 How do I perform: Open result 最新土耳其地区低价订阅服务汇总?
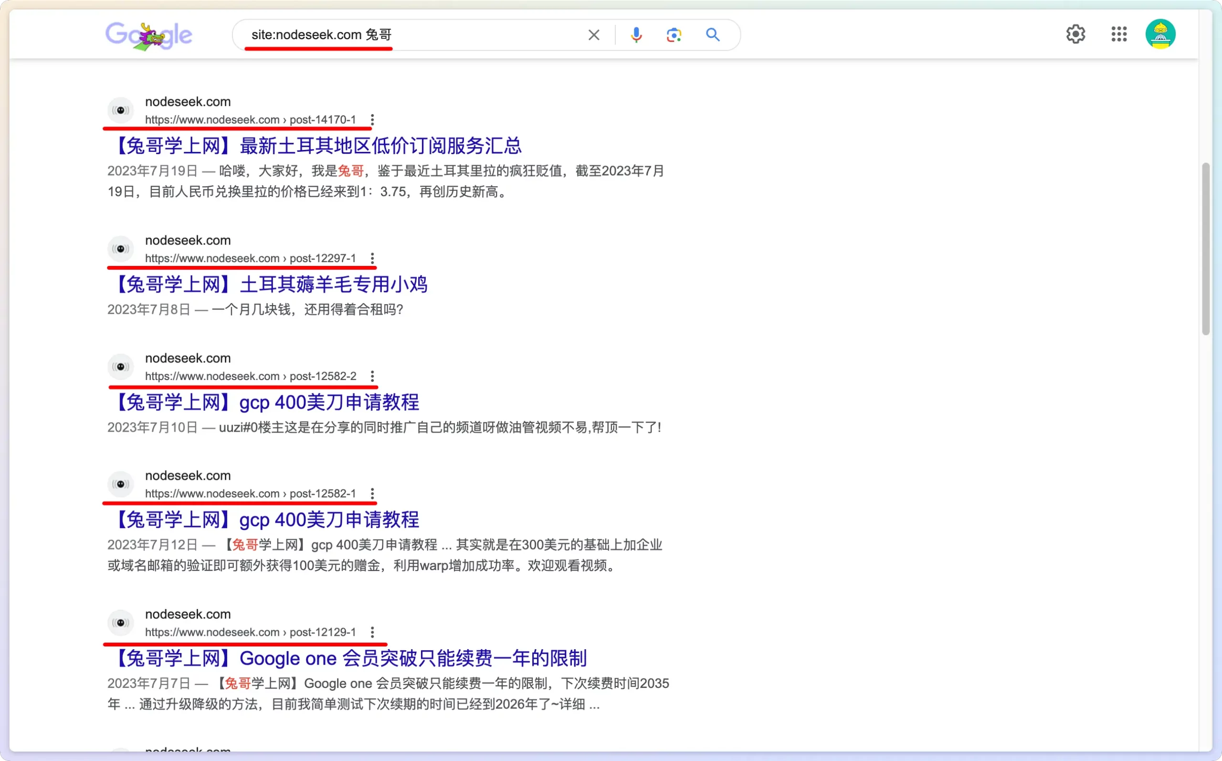point(315,146)
